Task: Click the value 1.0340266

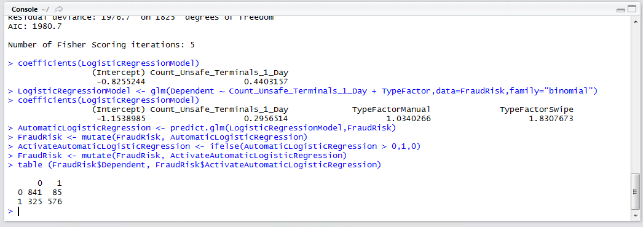Action: coord(408,119)
